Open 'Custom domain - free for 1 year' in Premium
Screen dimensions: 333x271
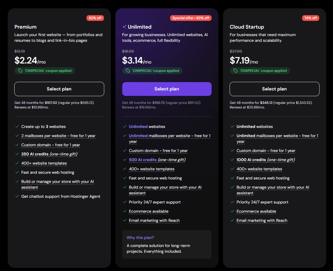50,145
